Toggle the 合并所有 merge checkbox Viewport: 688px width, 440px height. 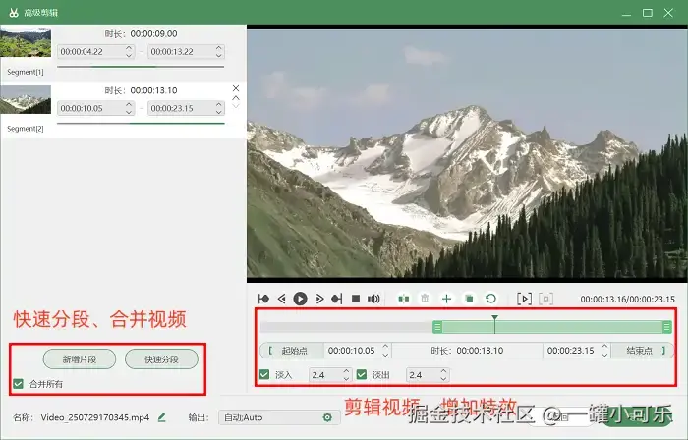[x=18, y=384]
